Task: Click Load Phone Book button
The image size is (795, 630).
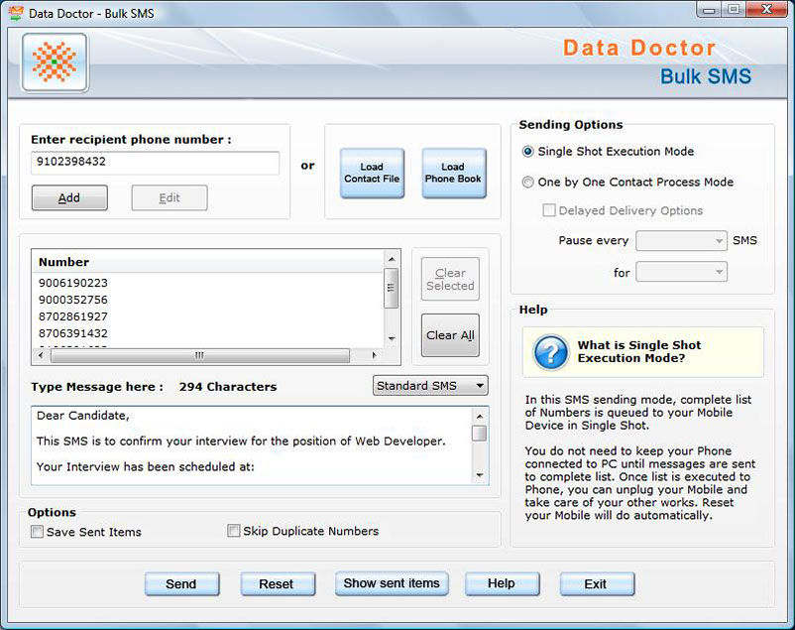Action: point(453,173)
